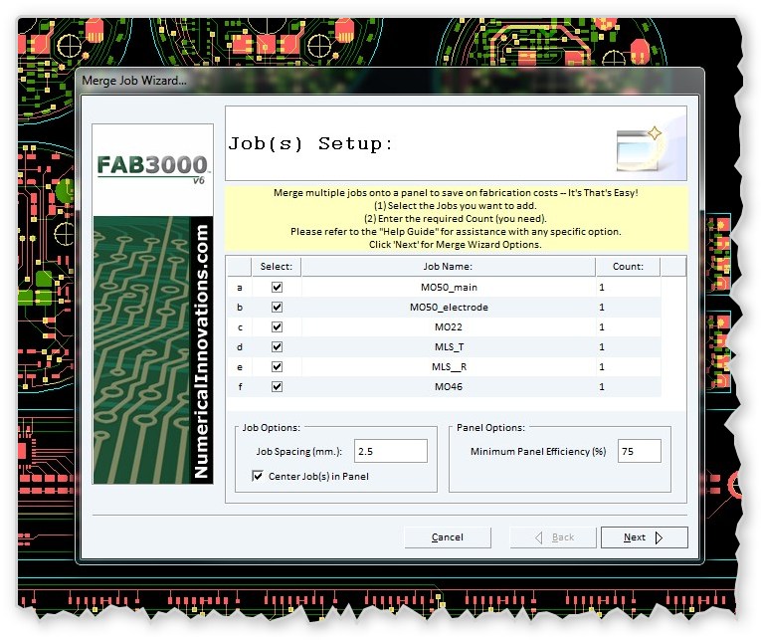The image size is (761, 640).
Task: Click the NumericalInnovations.com banner
Action: click(201, 350)
